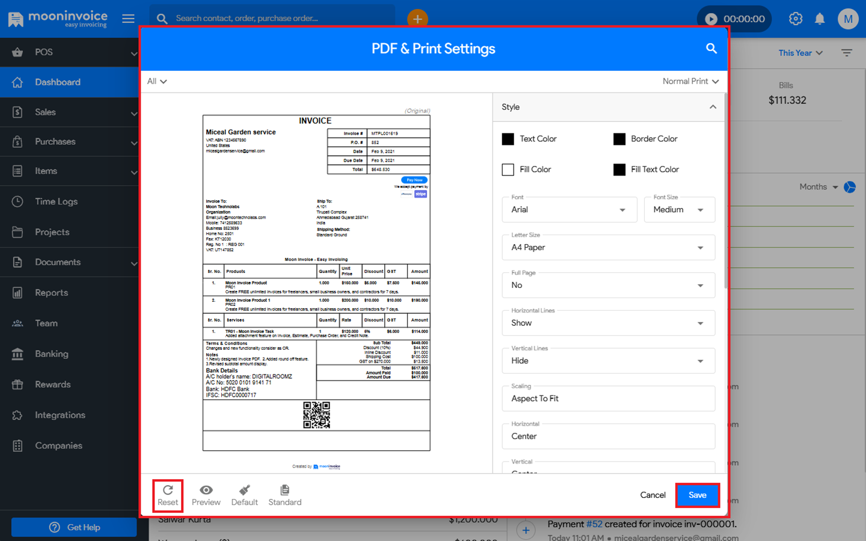Choose the Fill Color swatch
The width and height of the screenshot is (866, 541).
[x=508, y=170]
